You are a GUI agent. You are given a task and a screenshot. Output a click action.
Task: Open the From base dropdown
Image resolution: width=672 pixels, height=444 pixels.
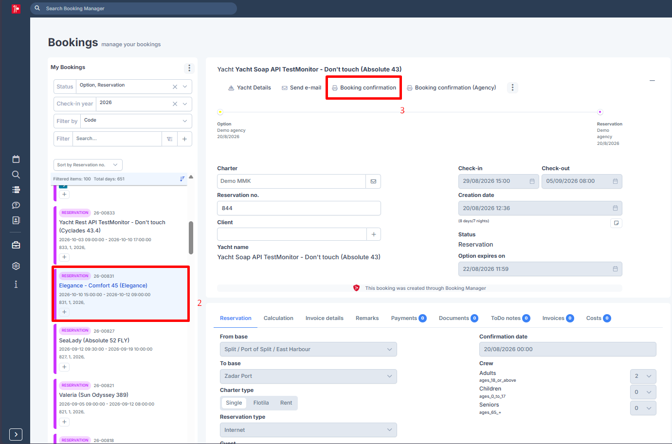pos(309,349)
